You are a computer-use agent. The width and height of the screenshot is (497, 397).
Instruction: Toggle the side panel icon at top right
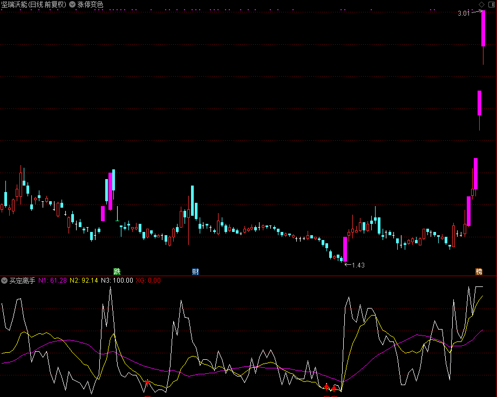click(x=492, y=4)
